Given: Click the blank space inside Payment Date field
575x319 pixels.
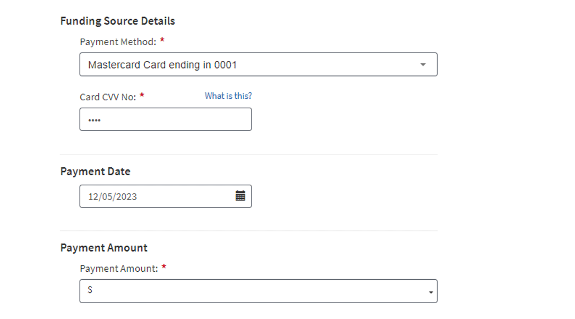Looking at the screenshot, I should [x=186, y=196].
